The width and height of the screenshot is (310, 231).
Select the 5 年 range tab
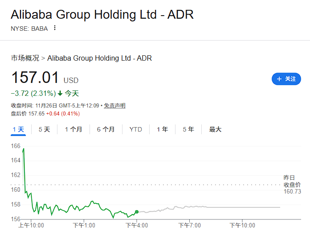coord(188,129)
